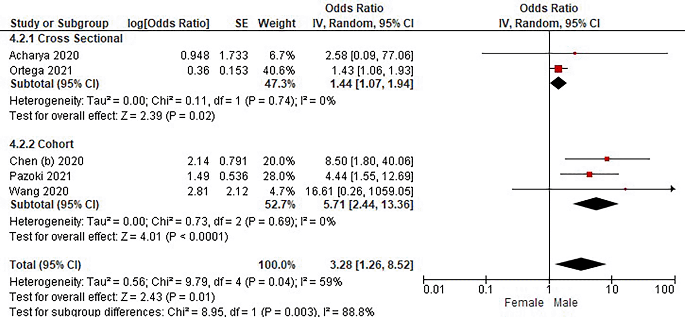Screen dimensions: 685x317
Task: Click the red square marker for Ortega 2021
Action: [x=558, y=69]
